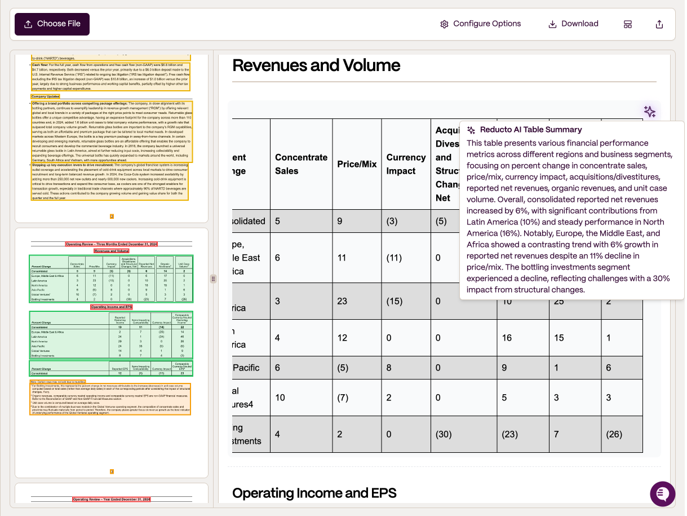Viewport: 687px width, 516px height.
Task: Open Configure Options
Action: click(x=481, y=24)
